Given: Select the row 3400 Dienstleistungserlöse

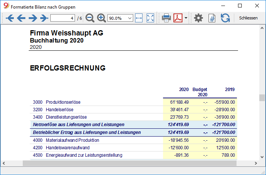Looking at the screenshot, I should (x=133, y=117).
